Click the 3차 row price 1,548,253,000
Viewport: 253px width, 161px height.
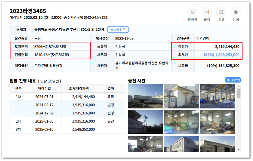coord(83,129)
